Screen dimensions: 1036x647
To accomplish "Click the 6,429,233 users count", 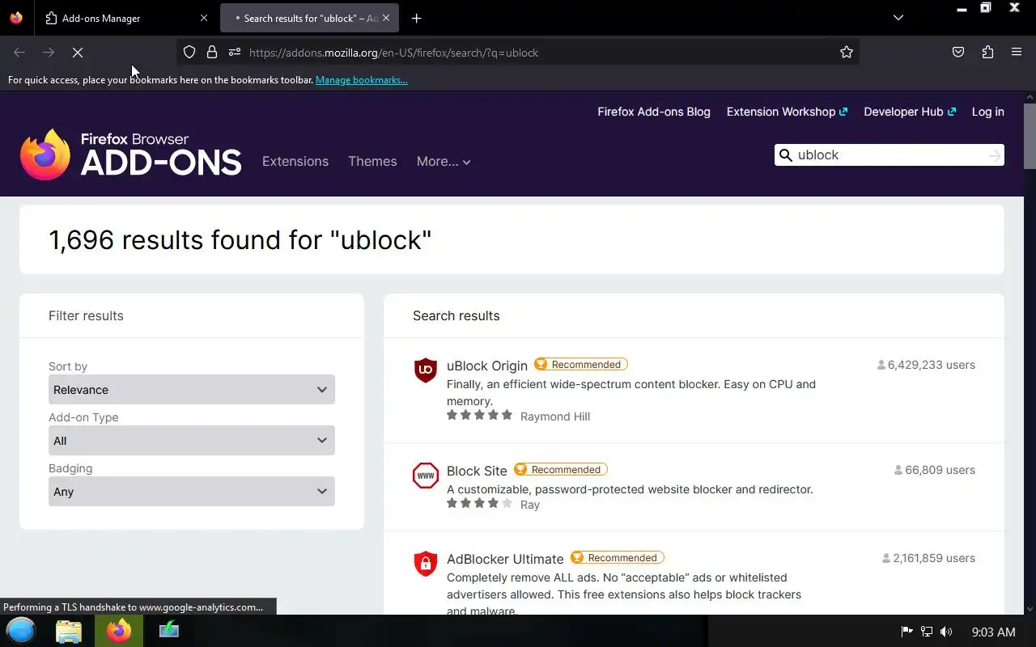I will [926, 365].
